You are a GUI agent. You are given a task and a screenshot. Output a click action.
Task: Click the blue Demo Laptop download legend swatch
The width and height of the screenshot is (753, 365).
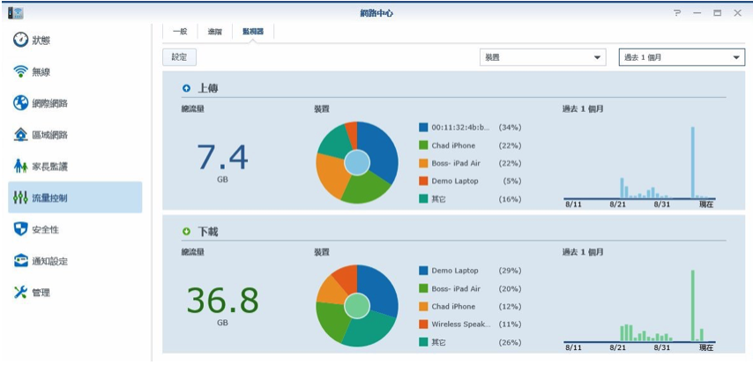(x=423, y=271)
